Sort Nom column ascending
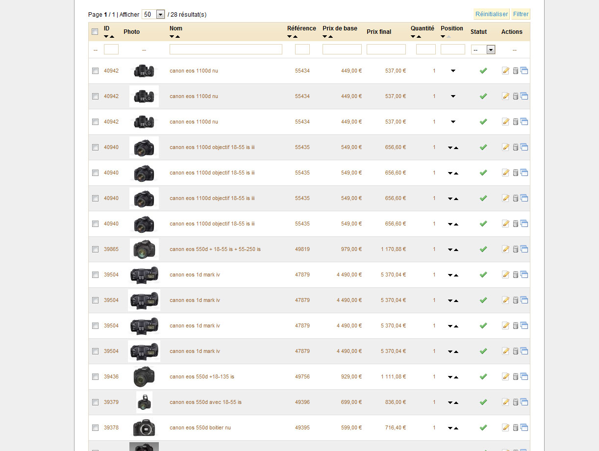Screen dimensions: 599x451 [x=177, y=37]
